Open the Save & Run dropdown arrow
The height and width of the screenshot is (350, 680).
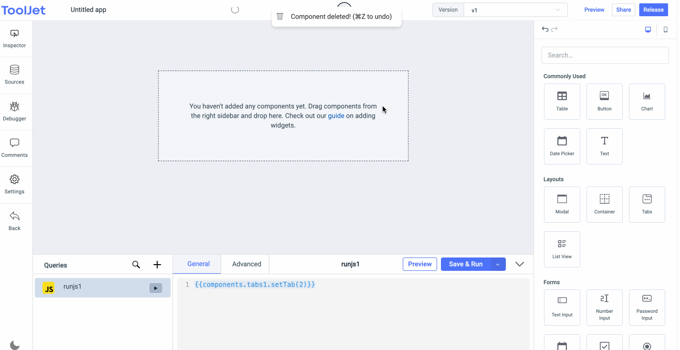click(x=498, y=264)
